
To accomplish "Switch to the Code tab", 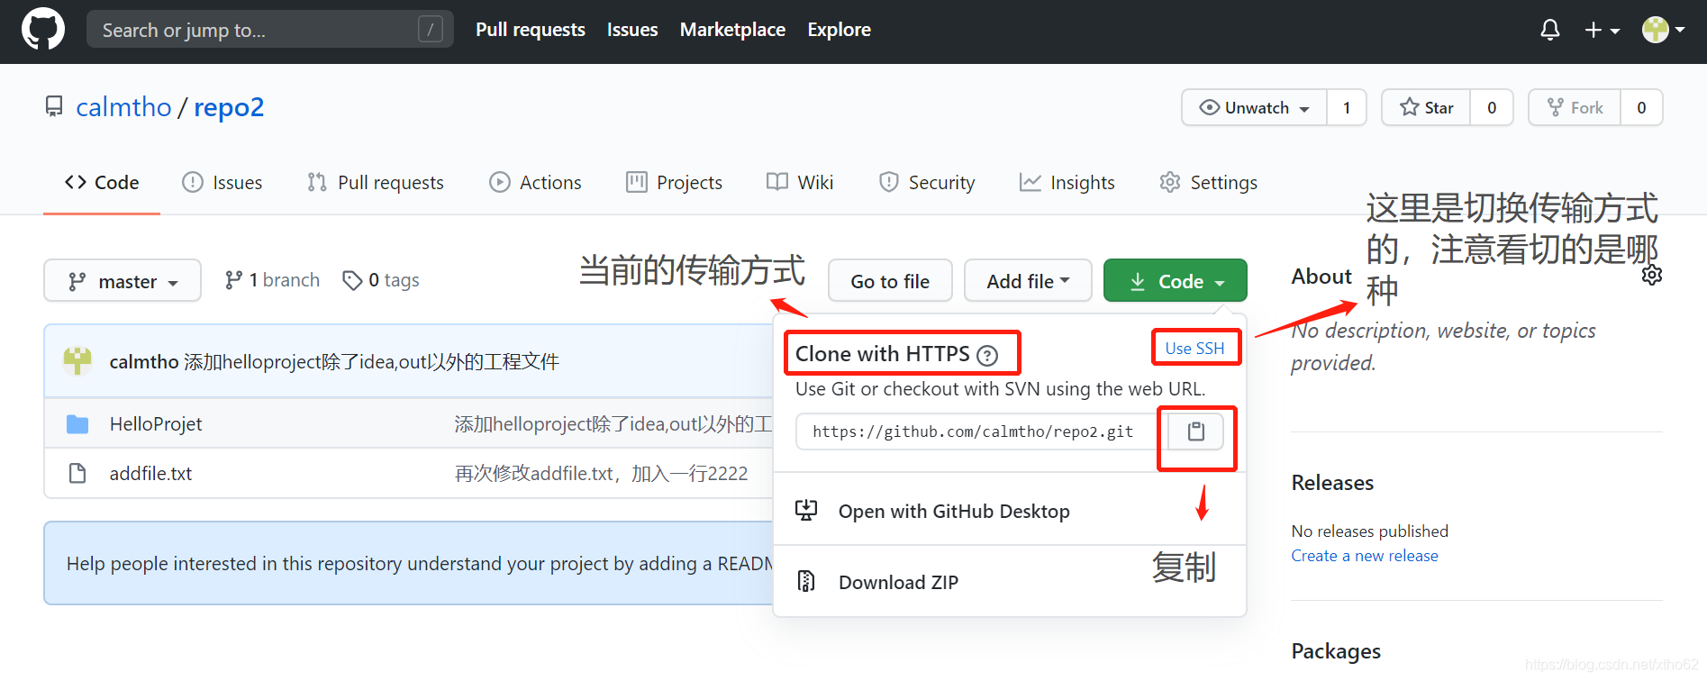I will (102, 183).
